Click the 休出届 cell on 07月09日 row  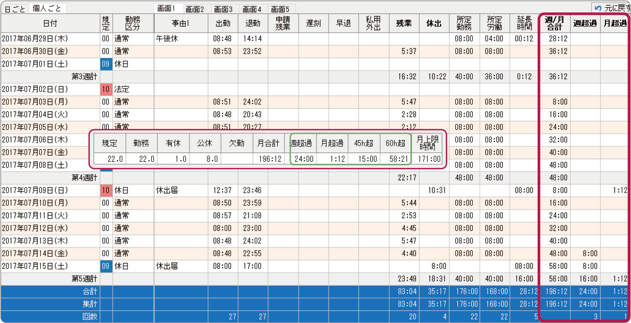click(181, 190)
